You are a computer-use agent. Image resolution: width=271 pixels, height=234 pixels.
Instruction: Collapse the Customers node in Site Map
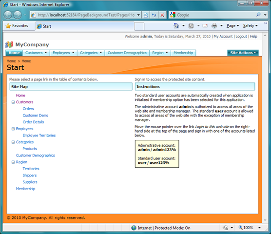[13, 102]
